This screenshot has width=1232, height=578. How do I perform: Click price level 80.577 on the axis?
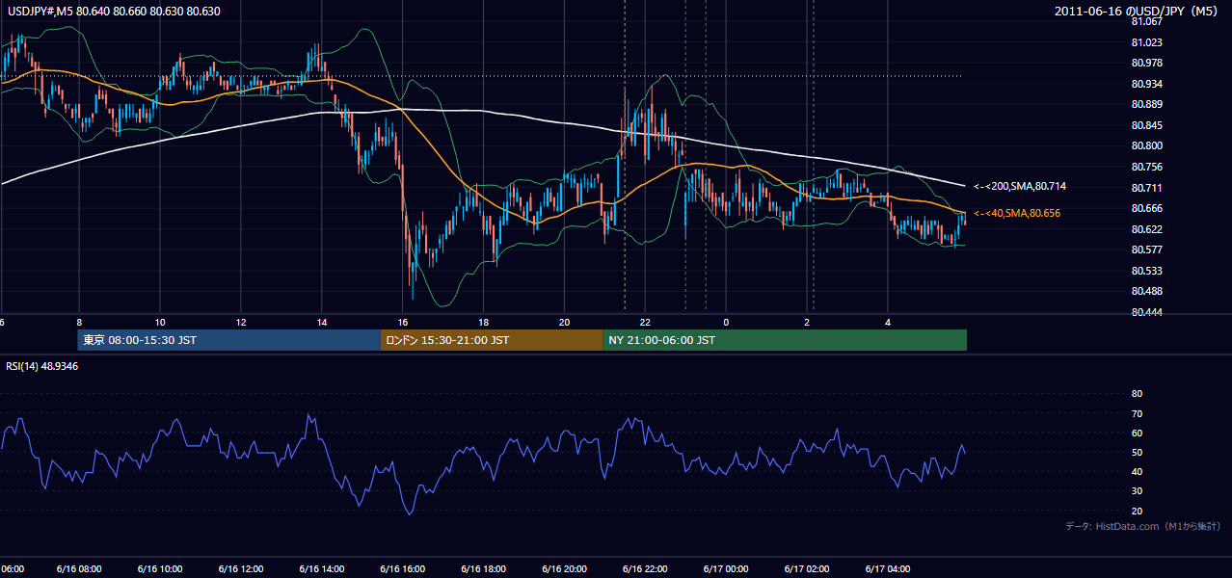1146,250
